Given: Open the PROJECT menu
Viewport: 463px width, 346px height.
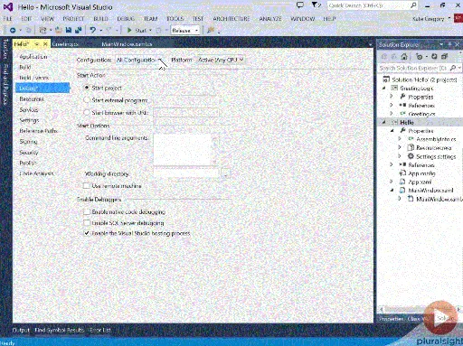Looking at the screenshot, I should coord(73,19).
